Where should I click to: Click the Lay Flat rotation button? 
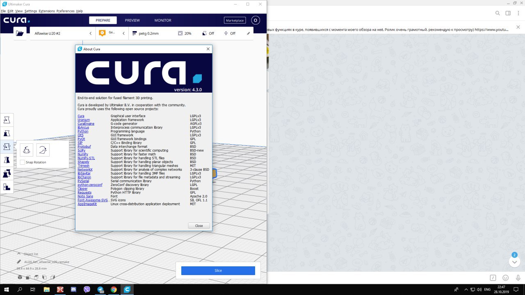coord(43,150)
